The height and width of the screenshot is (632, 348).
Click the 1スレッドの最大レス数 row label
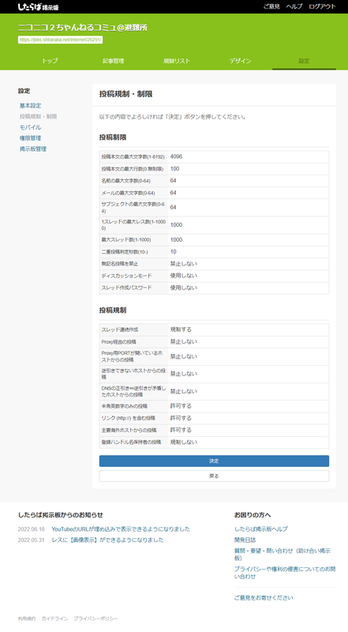pos(133,225)
